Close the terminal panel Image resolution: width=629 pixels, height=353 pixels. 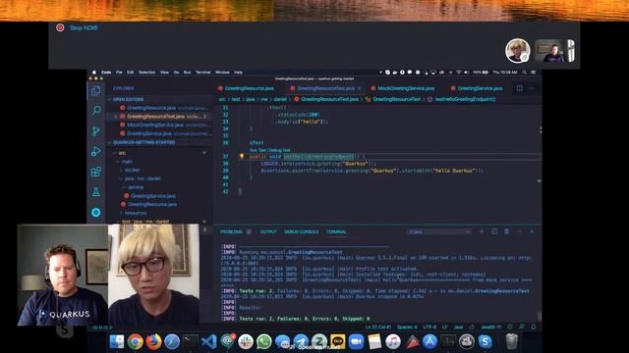(532, 231)
